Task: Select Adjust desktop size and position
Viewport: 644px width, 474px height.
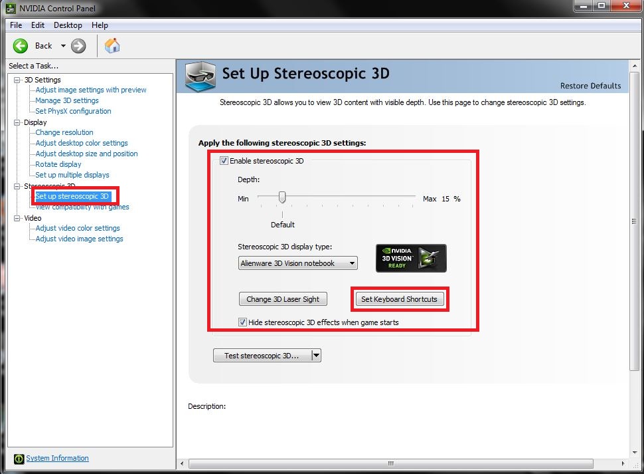Action: click(86, 154)
